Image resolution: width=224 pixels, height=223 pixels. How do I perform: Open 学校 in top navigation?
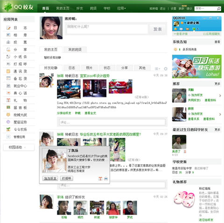pos(107,8)
